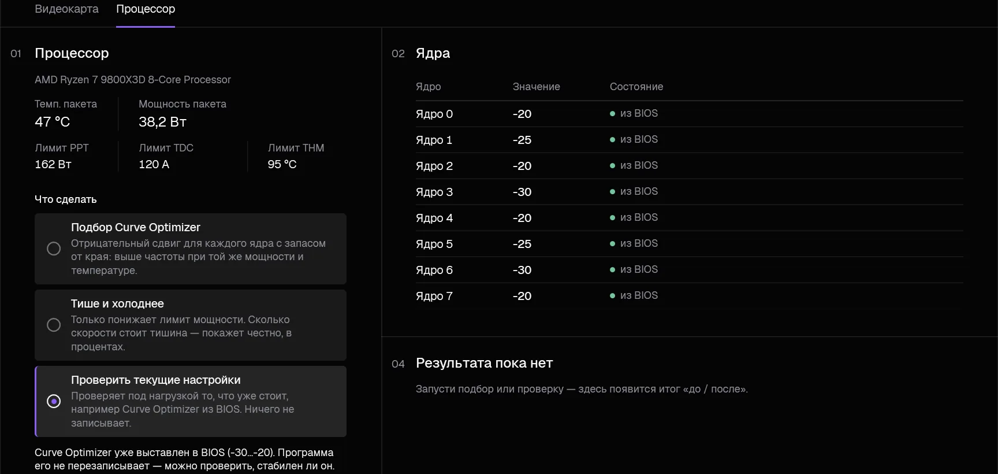Switch to the Видеокарта tab
The height and width of the screenshot is (474, 998).
[66, 9]
